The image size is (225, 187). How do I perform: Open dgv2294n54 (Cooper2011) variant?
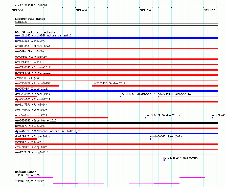point(33,136)
